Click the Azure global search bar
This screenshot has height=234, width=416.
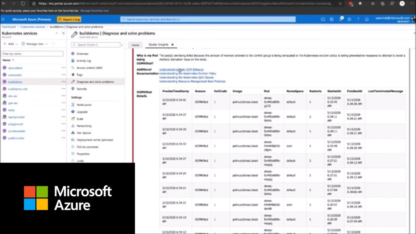pos(208,19)
